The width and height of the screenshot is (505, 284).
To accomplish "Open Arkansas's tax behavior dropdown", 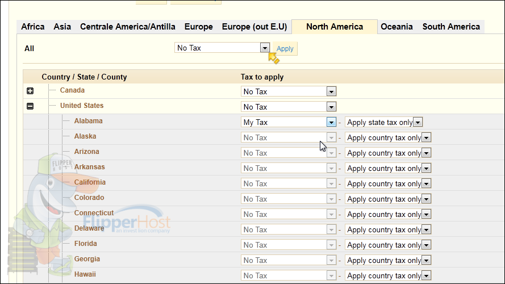I will 388,168.
